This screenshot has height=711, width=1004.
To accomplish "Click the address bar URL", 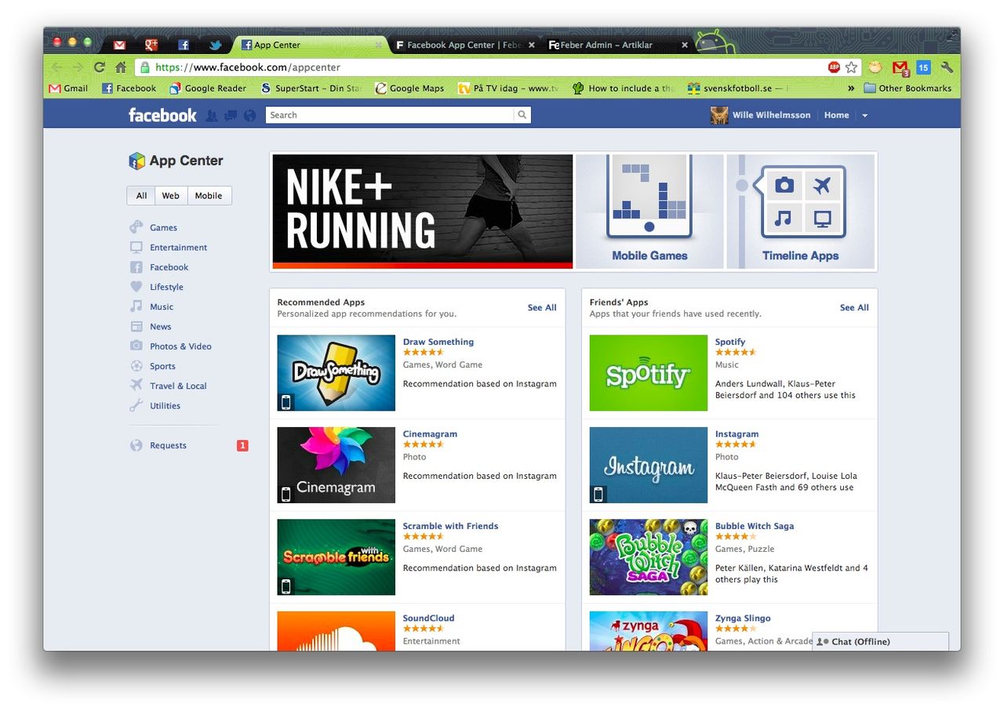I will [248, 67].
